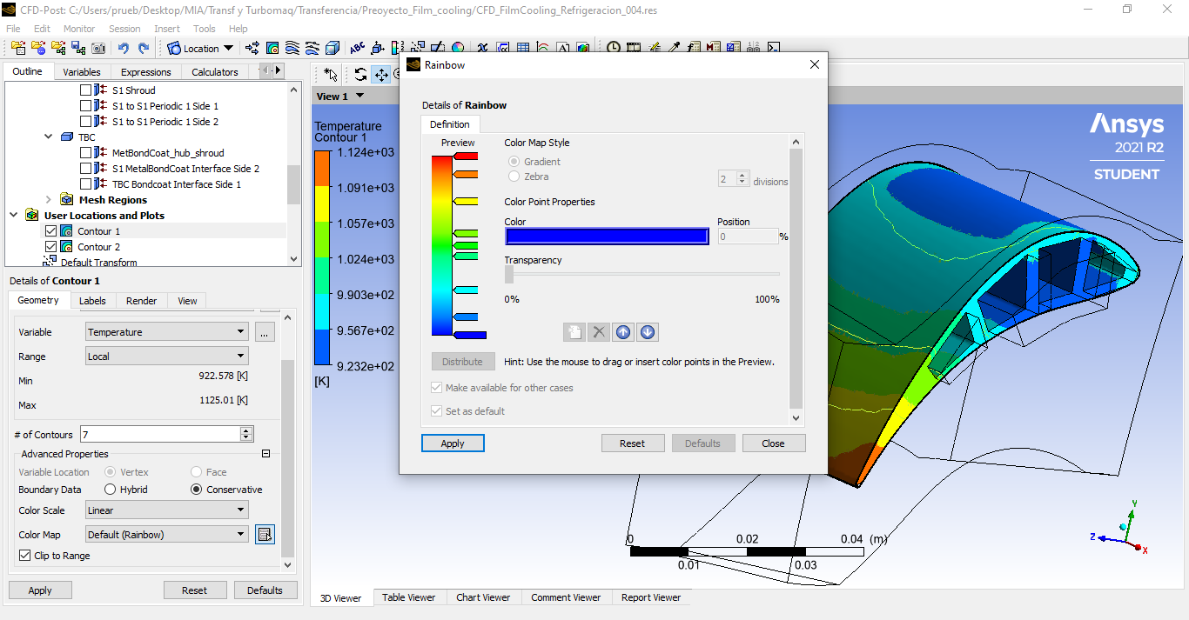Click the Undo arrow in the toolbar
Screen dimensions: 1189x620
tap(123, 48)
